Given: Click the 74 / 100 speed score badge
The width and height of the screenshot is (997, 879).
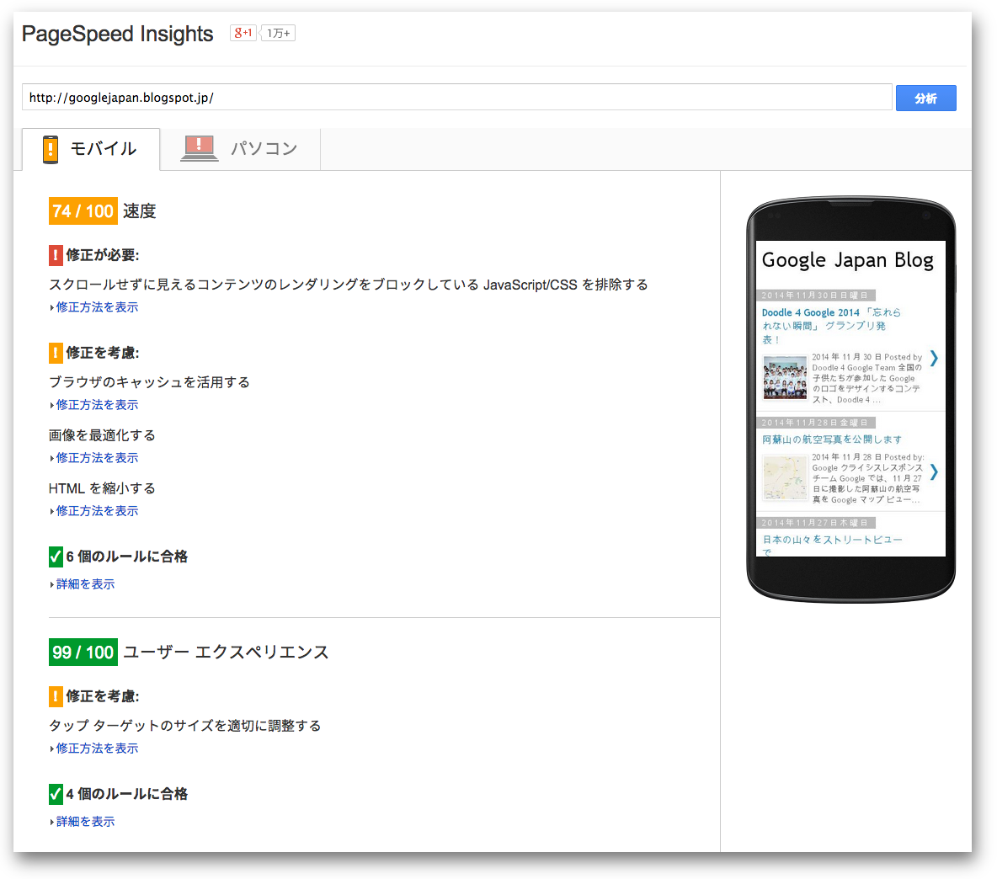Looking at the screenshot, I should [x=83, y=211].
